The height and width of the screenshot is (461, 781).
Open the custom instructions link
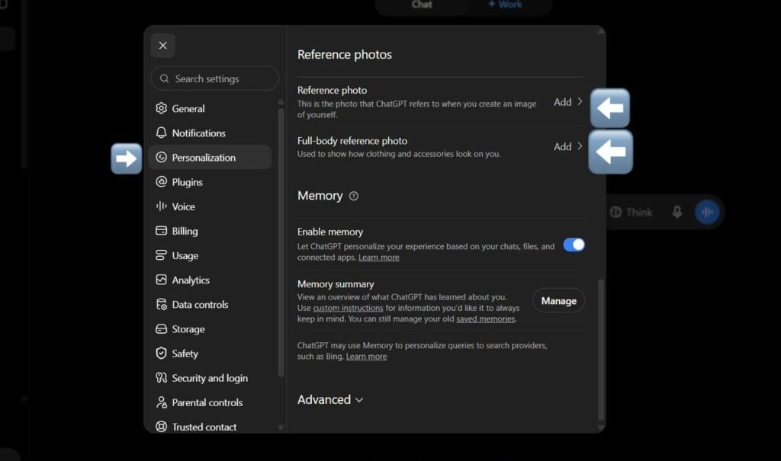(x=348, y=308)
